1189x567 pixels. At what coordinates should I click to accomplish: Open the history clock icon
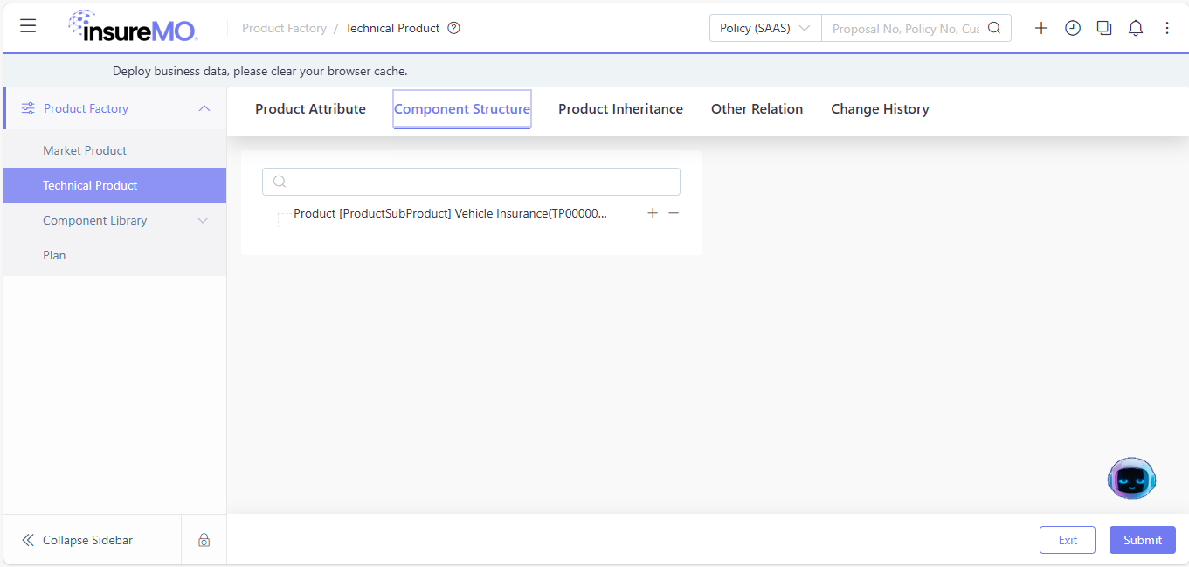pos(1073,28)
